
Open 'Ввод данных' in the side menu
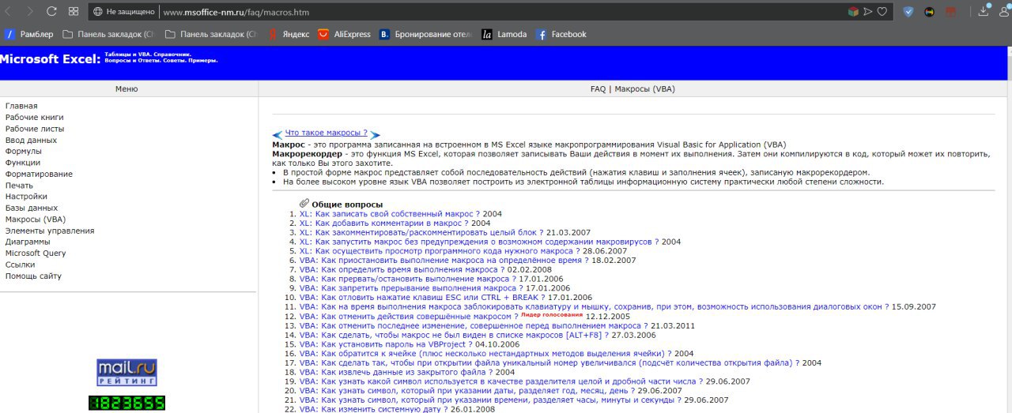tap(31, 140)
